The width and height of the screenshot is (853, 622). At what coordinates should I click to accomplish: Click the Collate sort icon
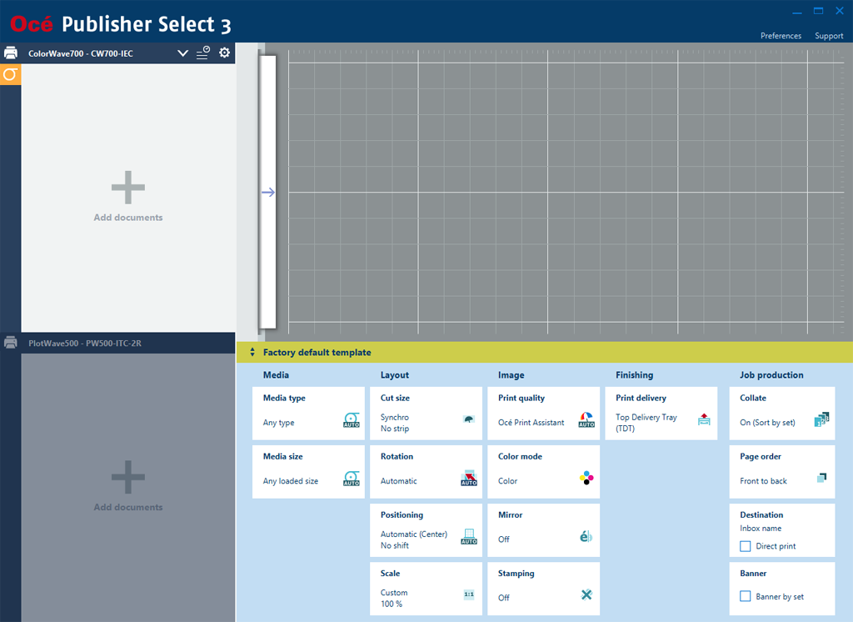(821, 419)
